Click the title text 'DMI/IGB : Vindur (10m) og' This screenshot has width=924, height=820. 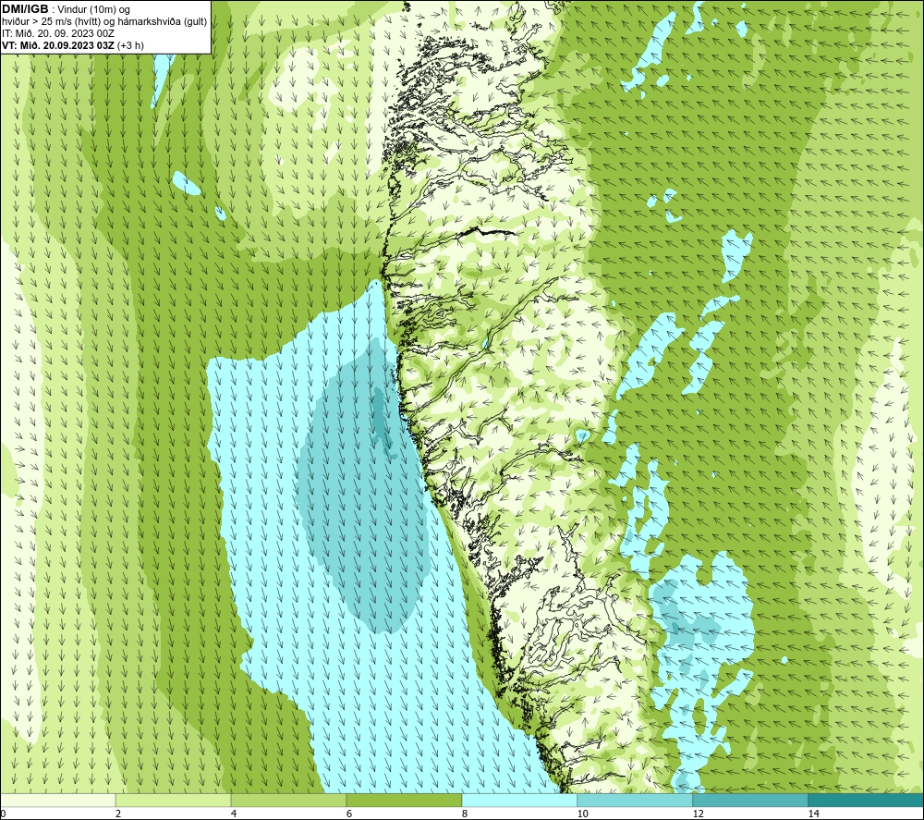[x=66, y=9]
